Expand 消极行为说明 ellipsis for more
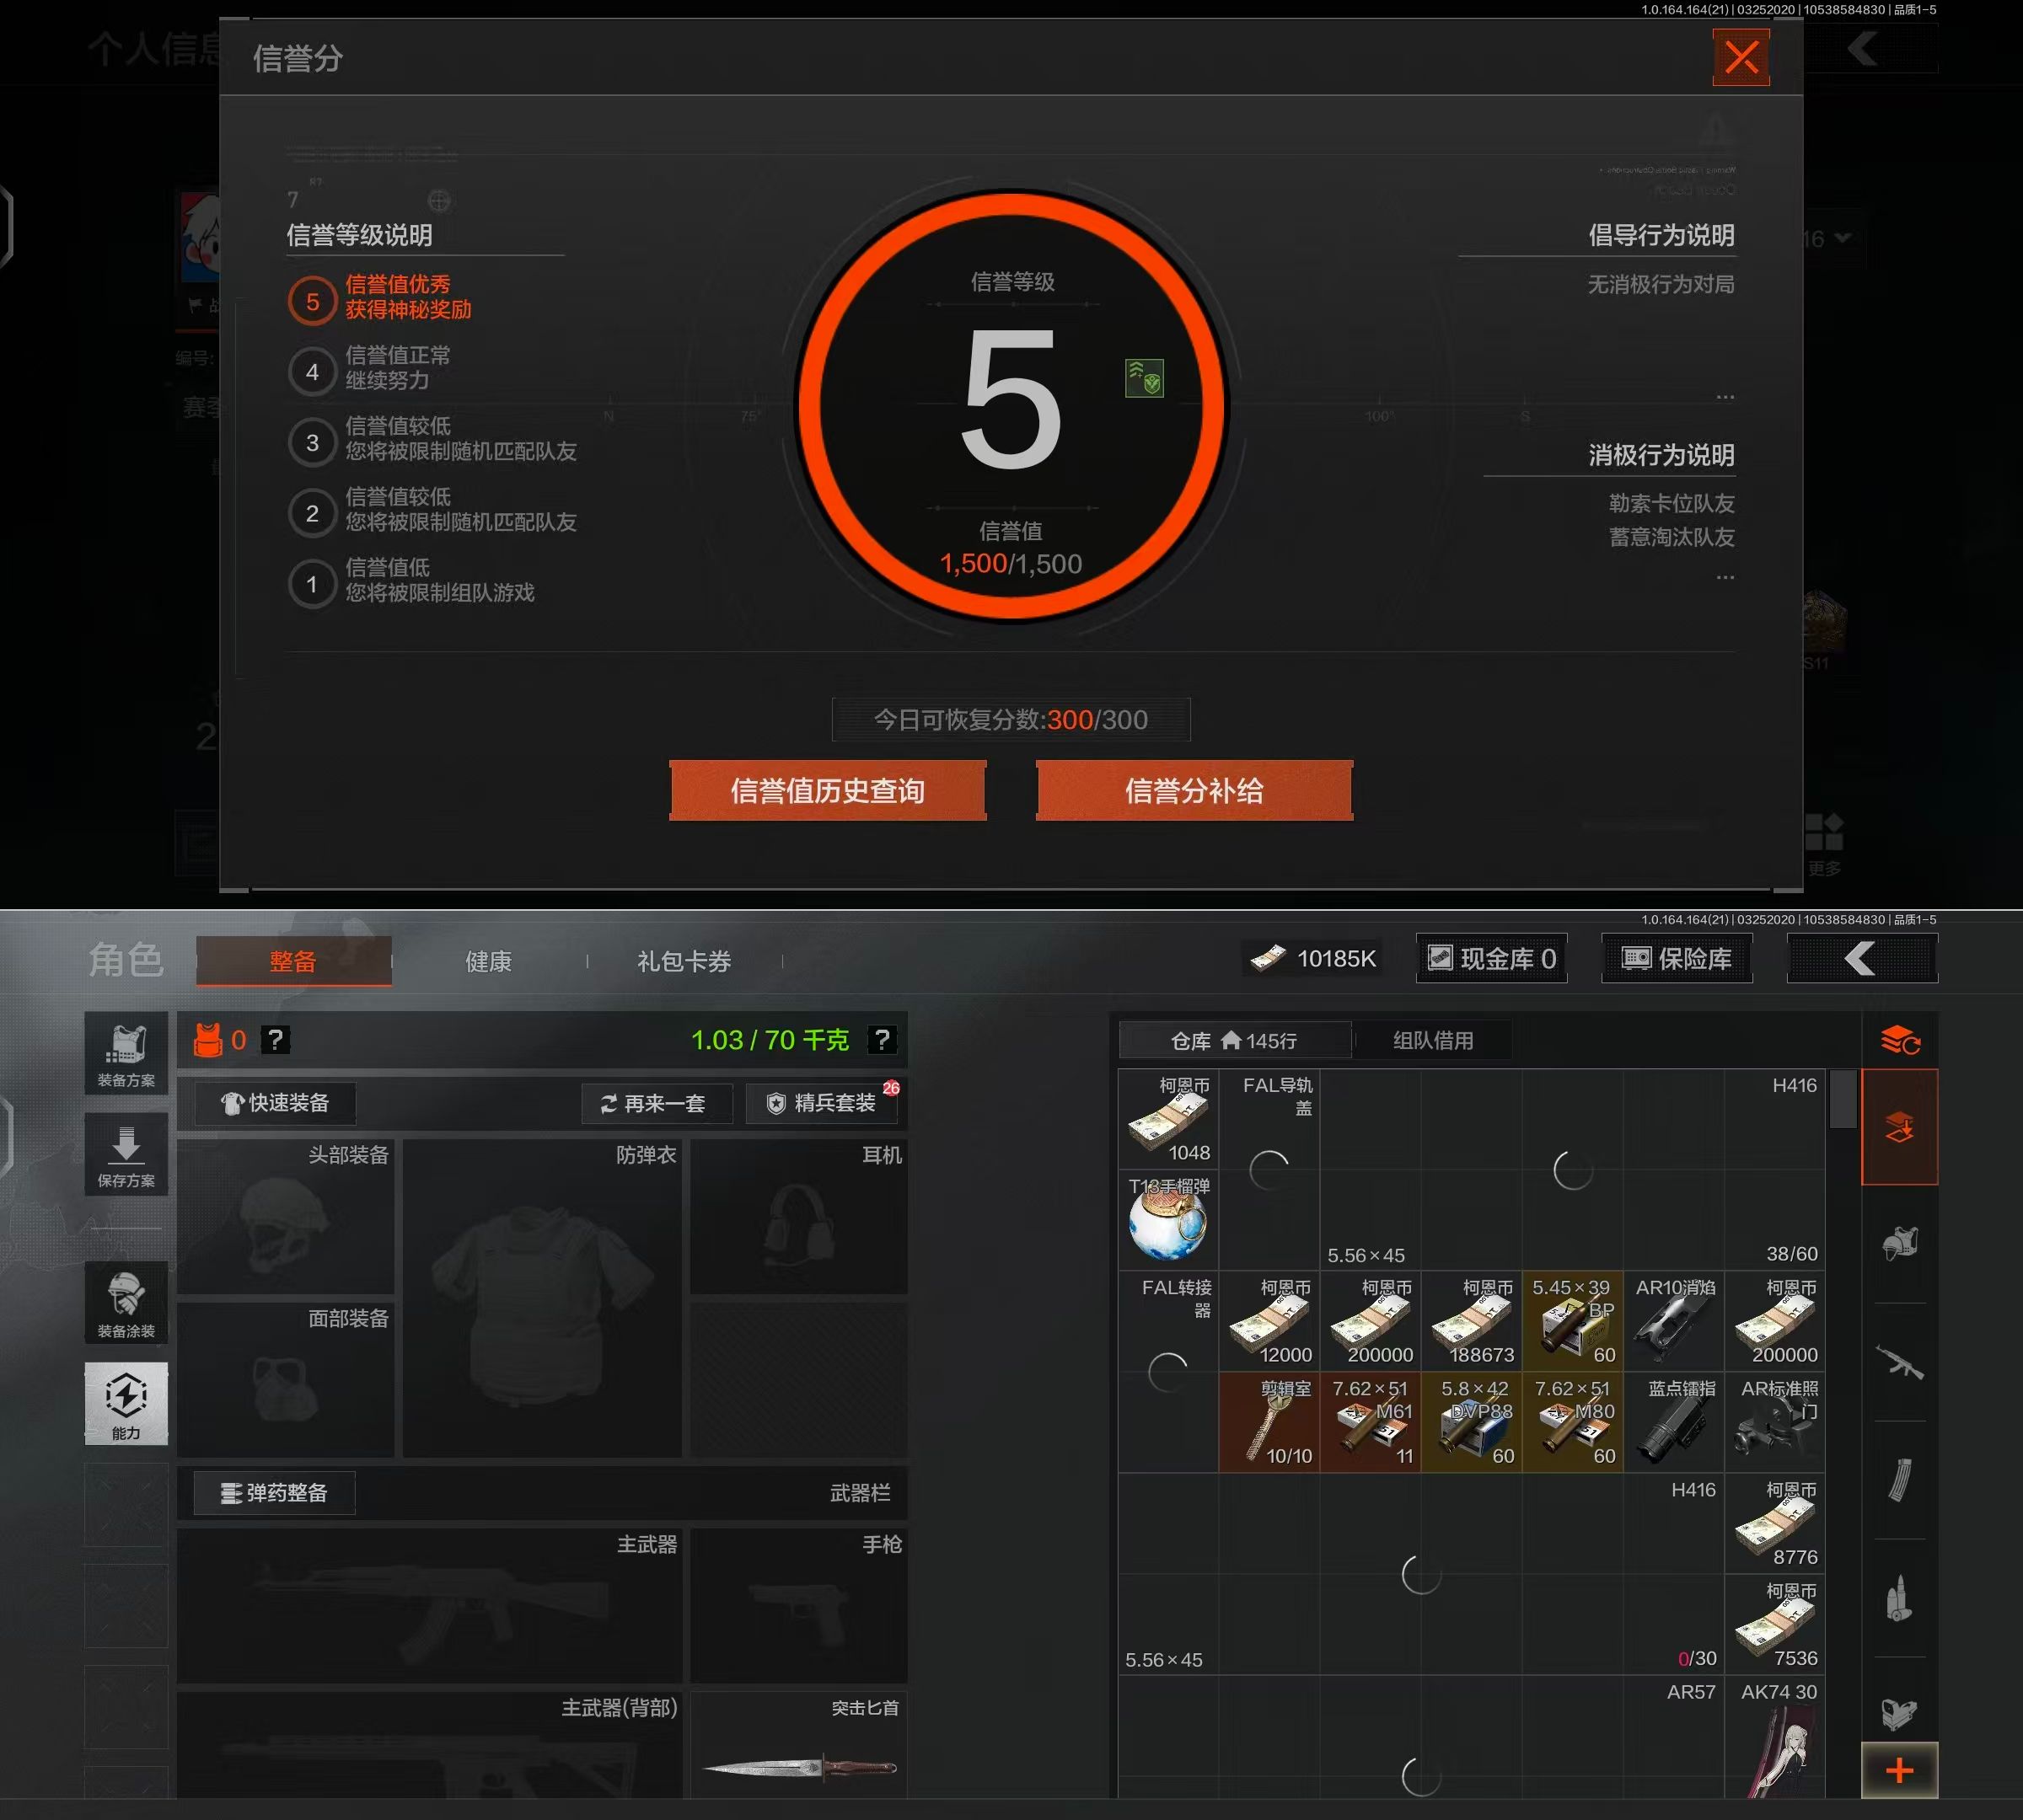The height and width of the screenshot is (1820, 2023). [1724, 577]
